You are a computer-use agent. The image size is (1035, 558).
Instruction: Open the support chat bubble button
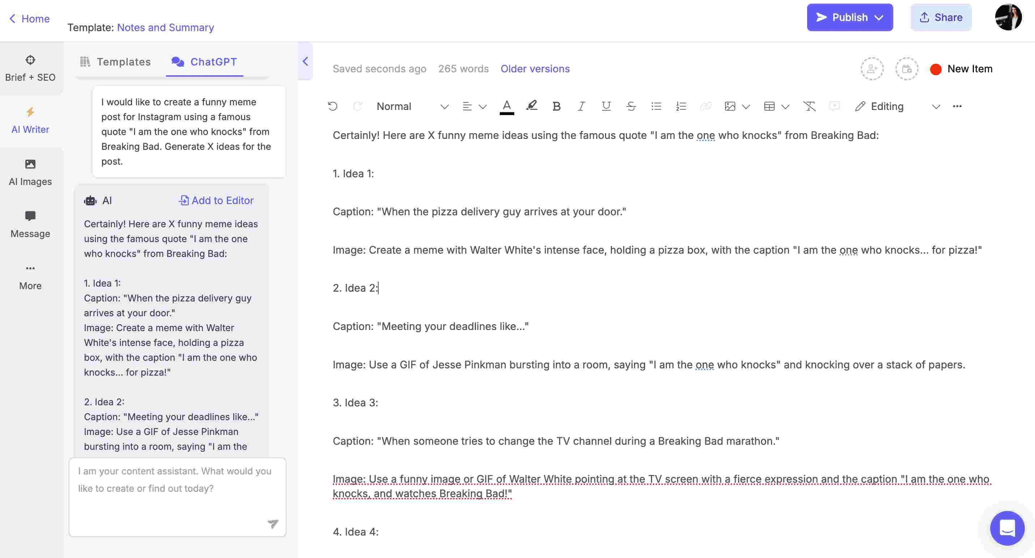[1007, 528]
